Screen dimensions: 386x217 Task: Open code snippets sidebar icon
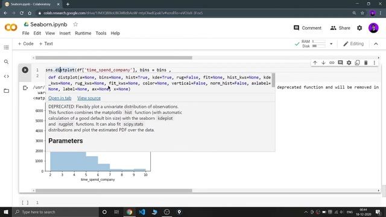(x=7, y=77)
